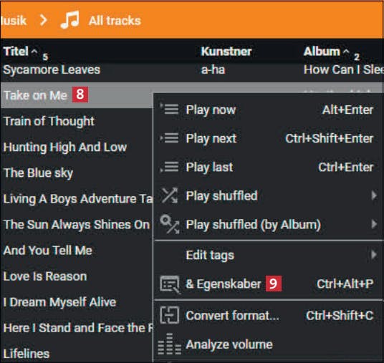
Task: Expand the Play shuffled (by Album) submenu arrow
Action: click(374, 224)
